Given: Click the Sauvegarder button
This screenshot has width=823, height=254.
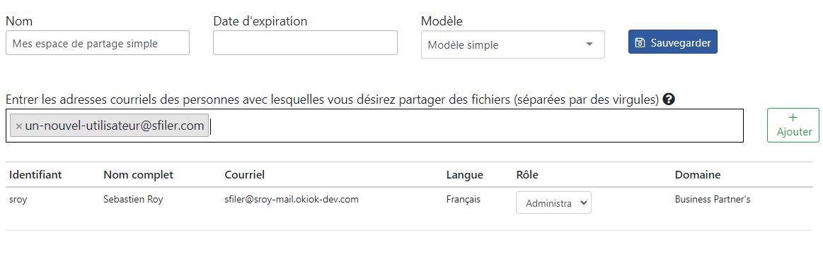Looking at the screenshot, I should pyautogui.click(x=673, y=42).
